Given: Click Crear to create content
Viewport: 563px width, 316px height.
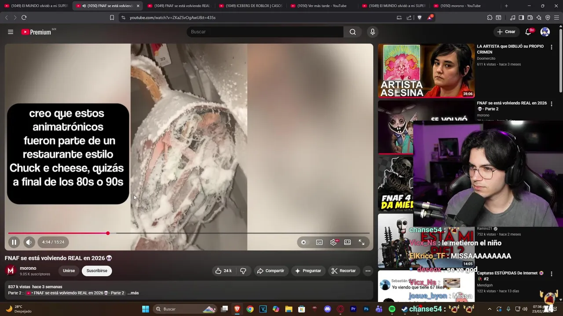Looking at the screenshot, I should [x=506, y=32].
